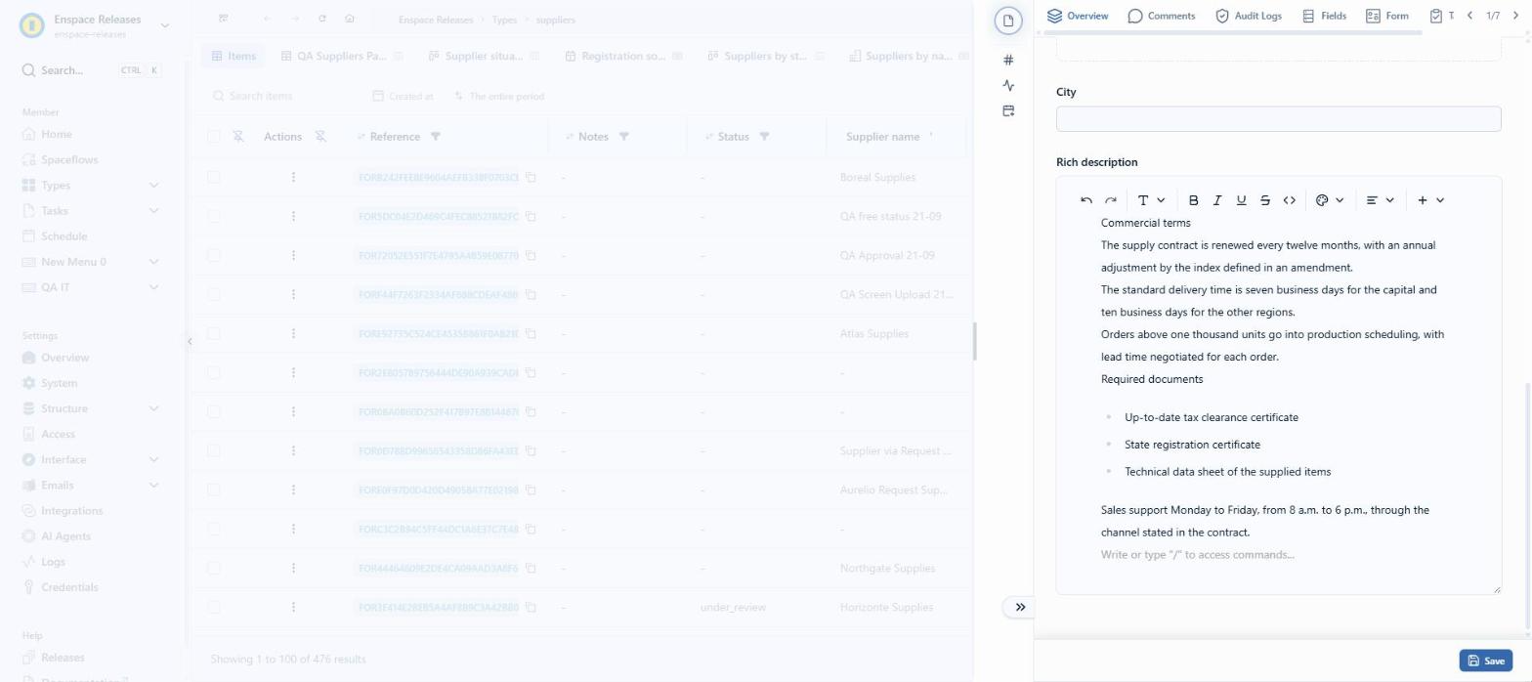1532x682 pixels.
Task: Select all rows with header checkbox
Action: click(x=214, y=137)
